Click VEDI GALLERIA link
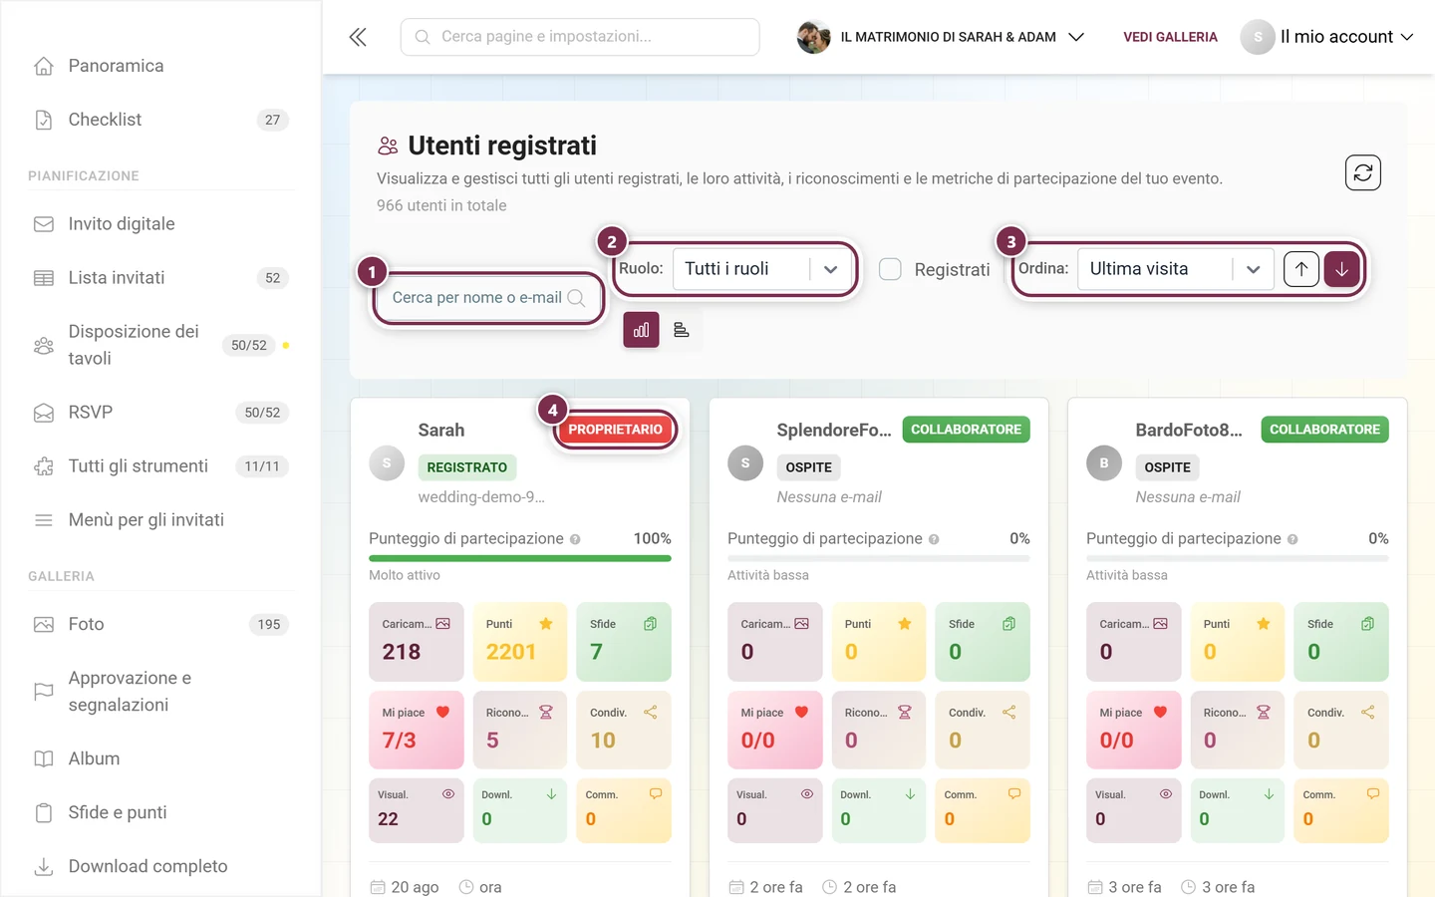Viewport: 1435px width, 897px height. click(x=1170, y=37)
